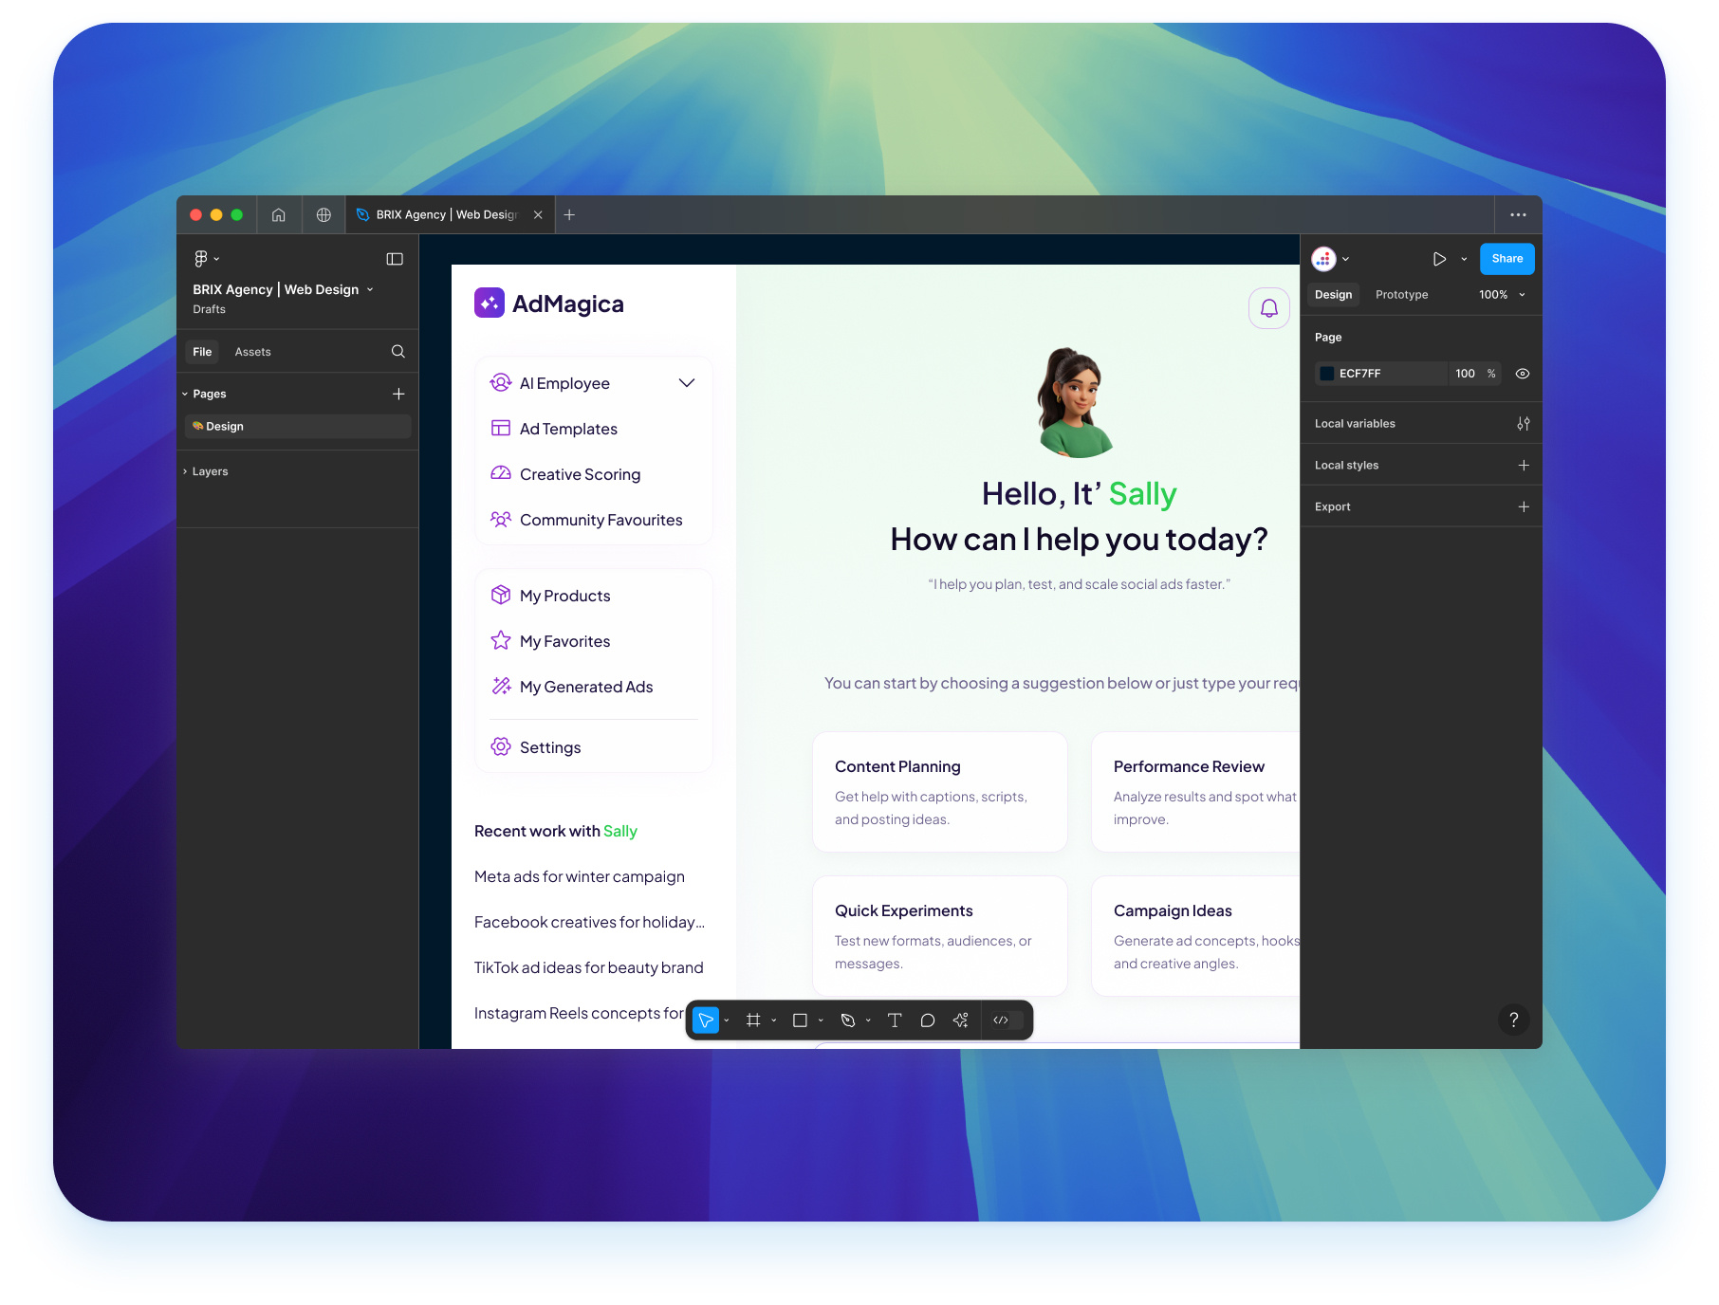Open a new tab with plus

click(569, 215)
